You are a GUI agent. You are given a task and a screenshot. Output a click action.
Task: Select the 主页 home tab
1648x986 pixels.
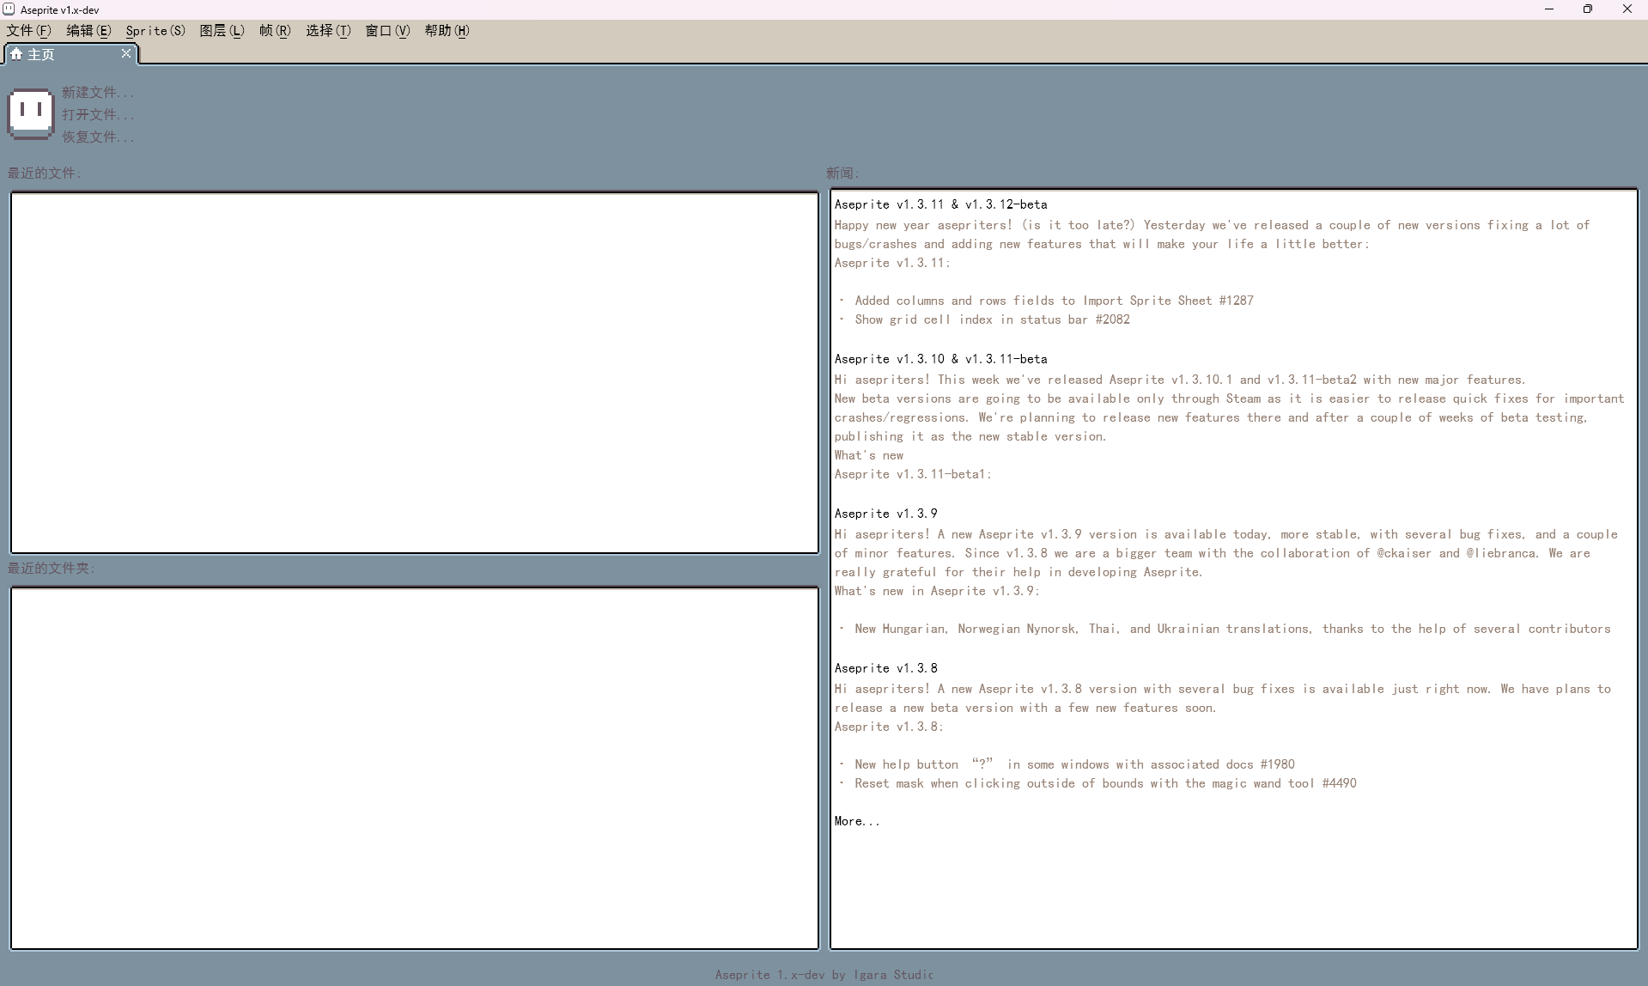pos(71,54)
